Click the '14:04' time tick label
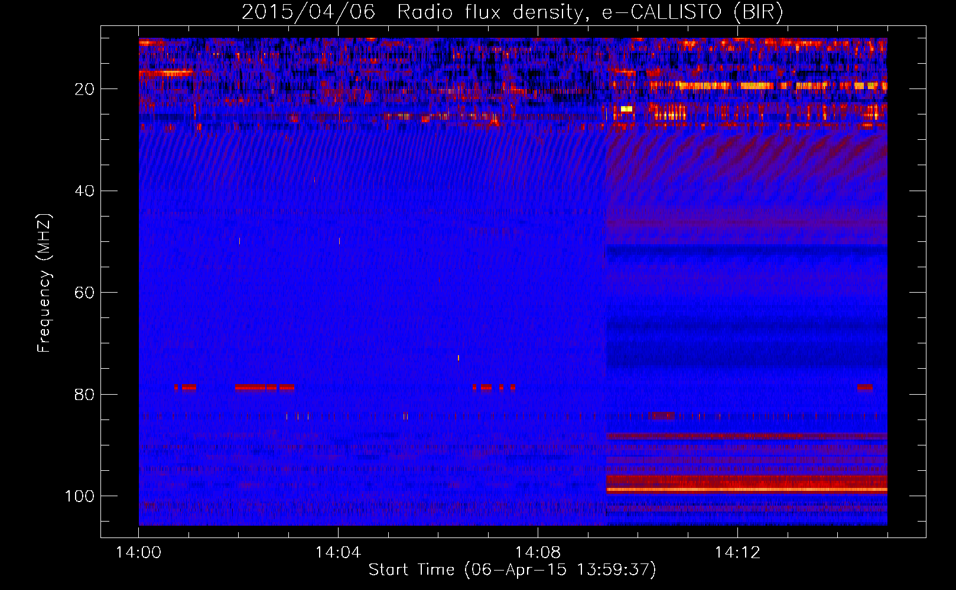 pyautogui.click(x=338, y=553)
